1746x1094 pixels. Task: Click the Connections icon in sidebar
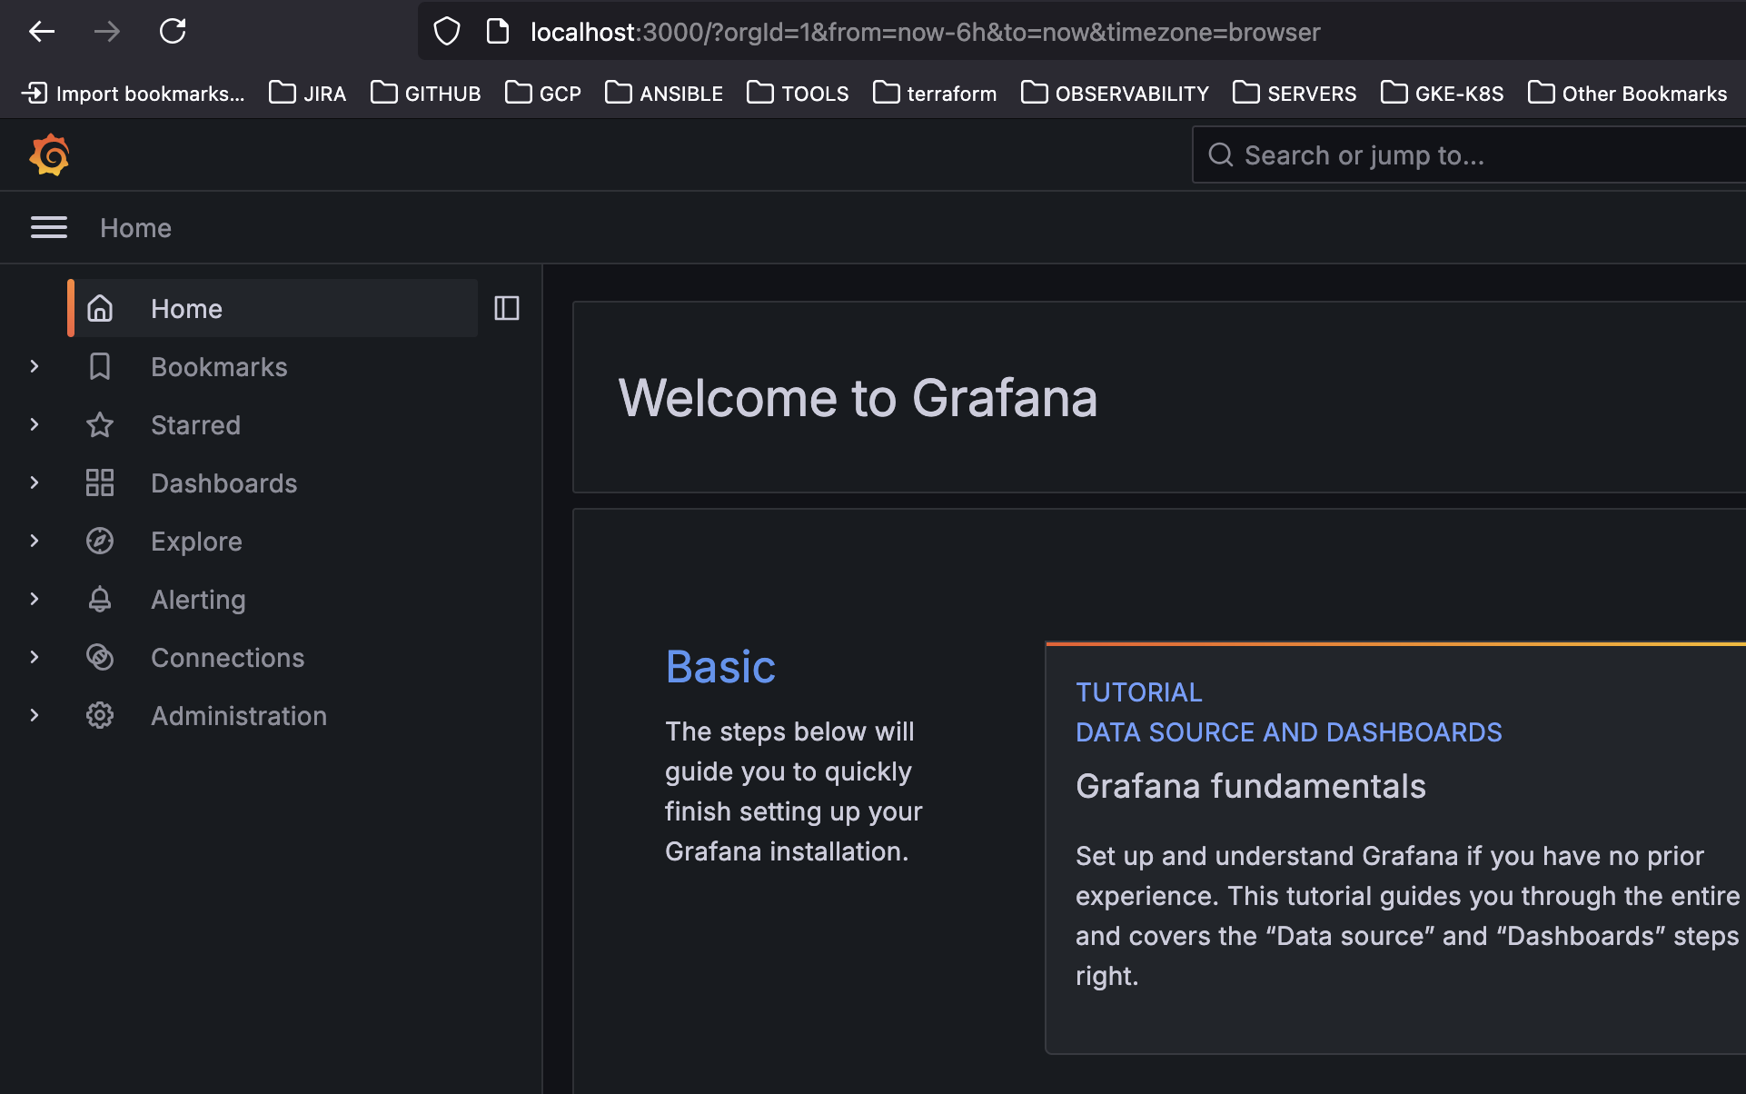[100, 658]
